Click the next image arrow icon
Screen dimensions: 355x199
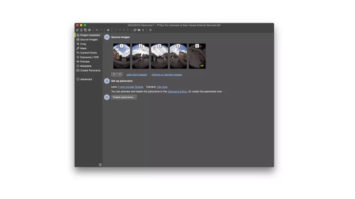[128, 30]
